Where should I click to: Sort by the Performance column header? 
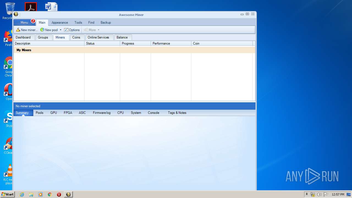pyautogui.click(x=171, y=43)
